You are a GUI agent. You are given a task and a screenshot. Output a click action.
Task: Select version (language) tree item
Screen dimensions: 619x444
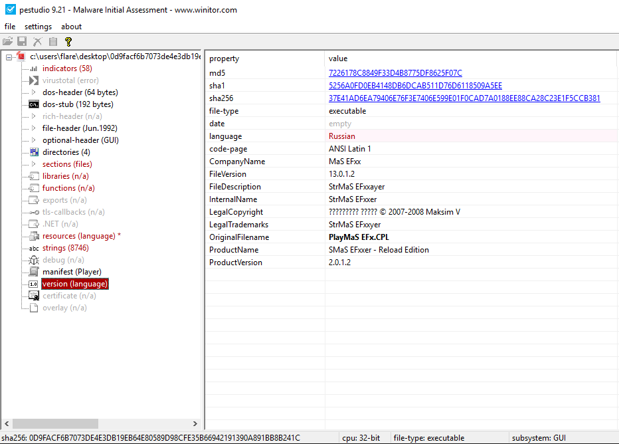point(74,284)
